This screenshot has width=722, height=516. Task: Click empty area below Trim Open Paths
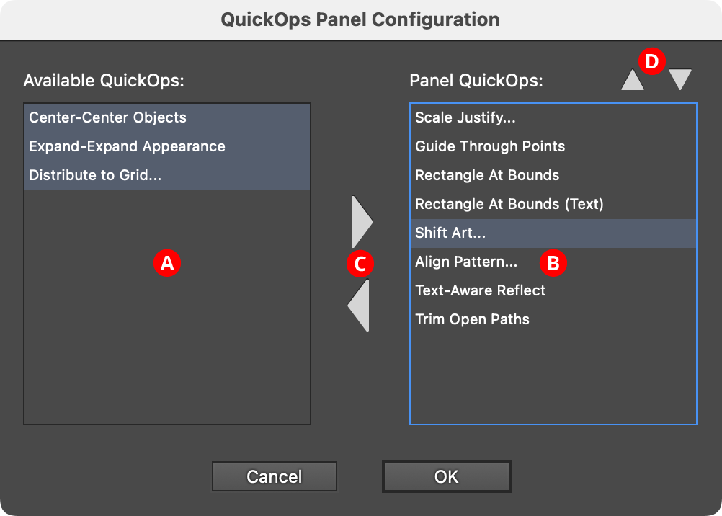552,375
